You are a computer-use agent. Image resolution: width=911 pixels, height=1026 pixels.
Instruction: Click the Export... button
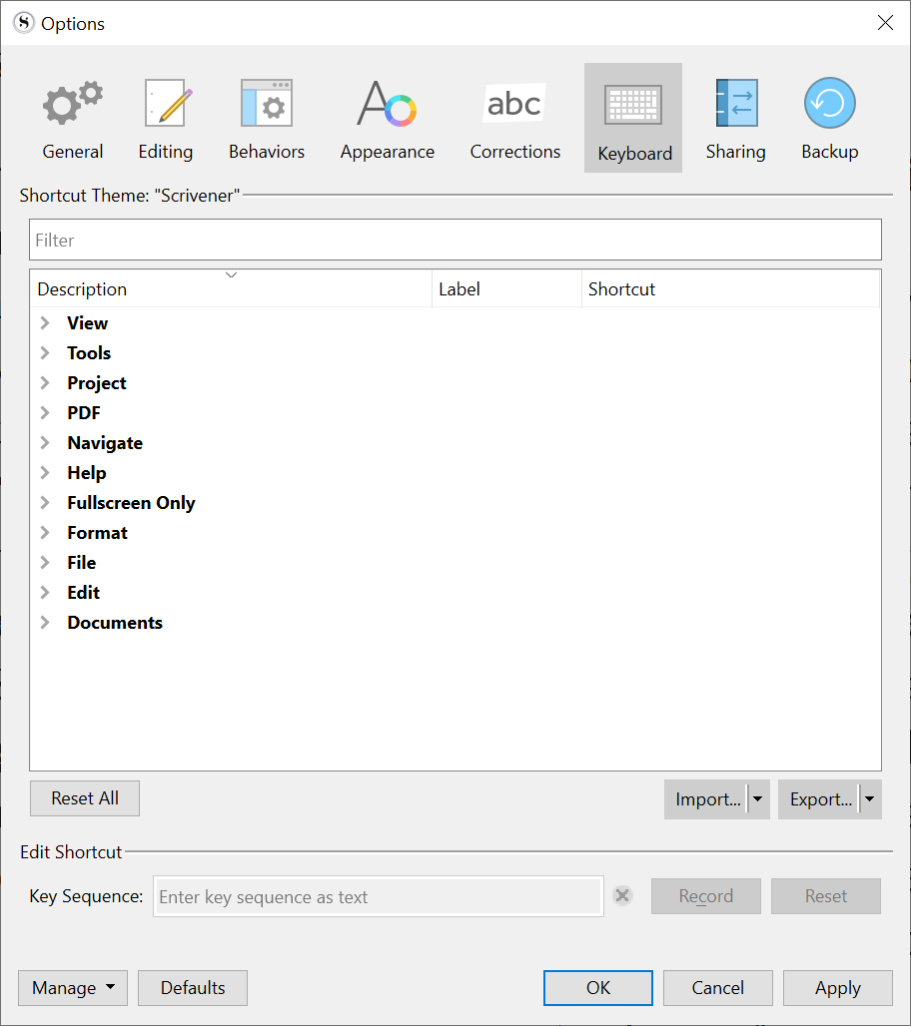(819, 799)
